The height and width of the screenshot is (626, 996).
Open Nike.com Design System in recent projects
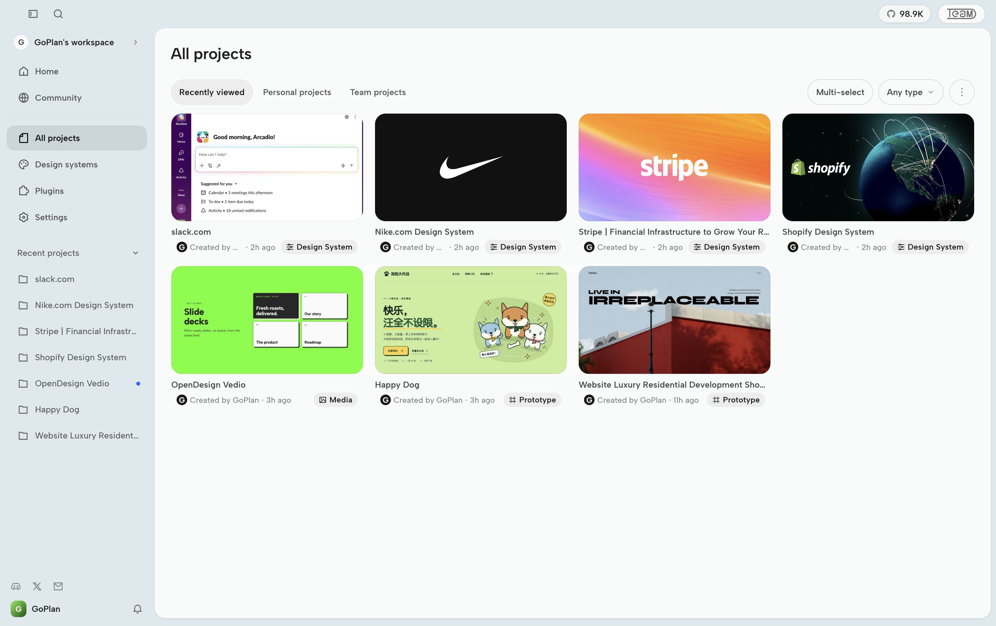point(76,305)
